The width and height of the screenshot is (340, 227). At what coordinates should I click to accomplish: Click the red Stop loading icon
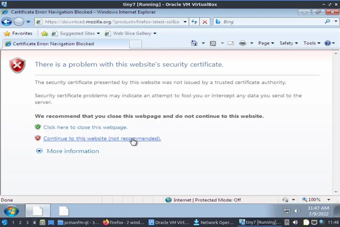pyautogui.click(x=205, y=22)
